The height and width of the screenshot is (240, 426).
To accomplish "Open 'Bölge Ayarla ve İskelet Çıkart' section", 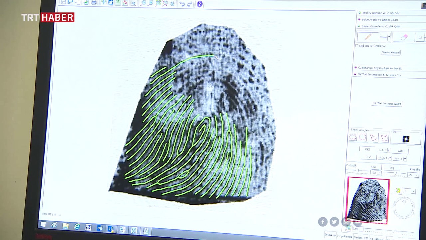I will pyautogui.click(x=380, y=20).
